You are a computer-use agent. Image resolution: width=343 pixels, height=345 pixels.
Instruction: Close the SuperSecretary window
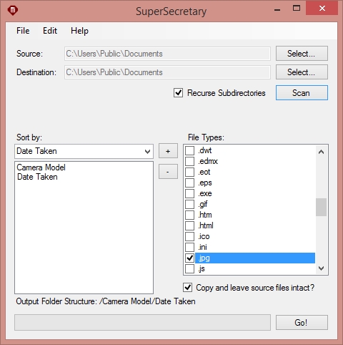pyautogui.click(x=322, y=9)
